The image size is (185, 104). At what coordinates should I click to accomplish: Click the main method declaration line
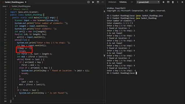tap(35, 18)
